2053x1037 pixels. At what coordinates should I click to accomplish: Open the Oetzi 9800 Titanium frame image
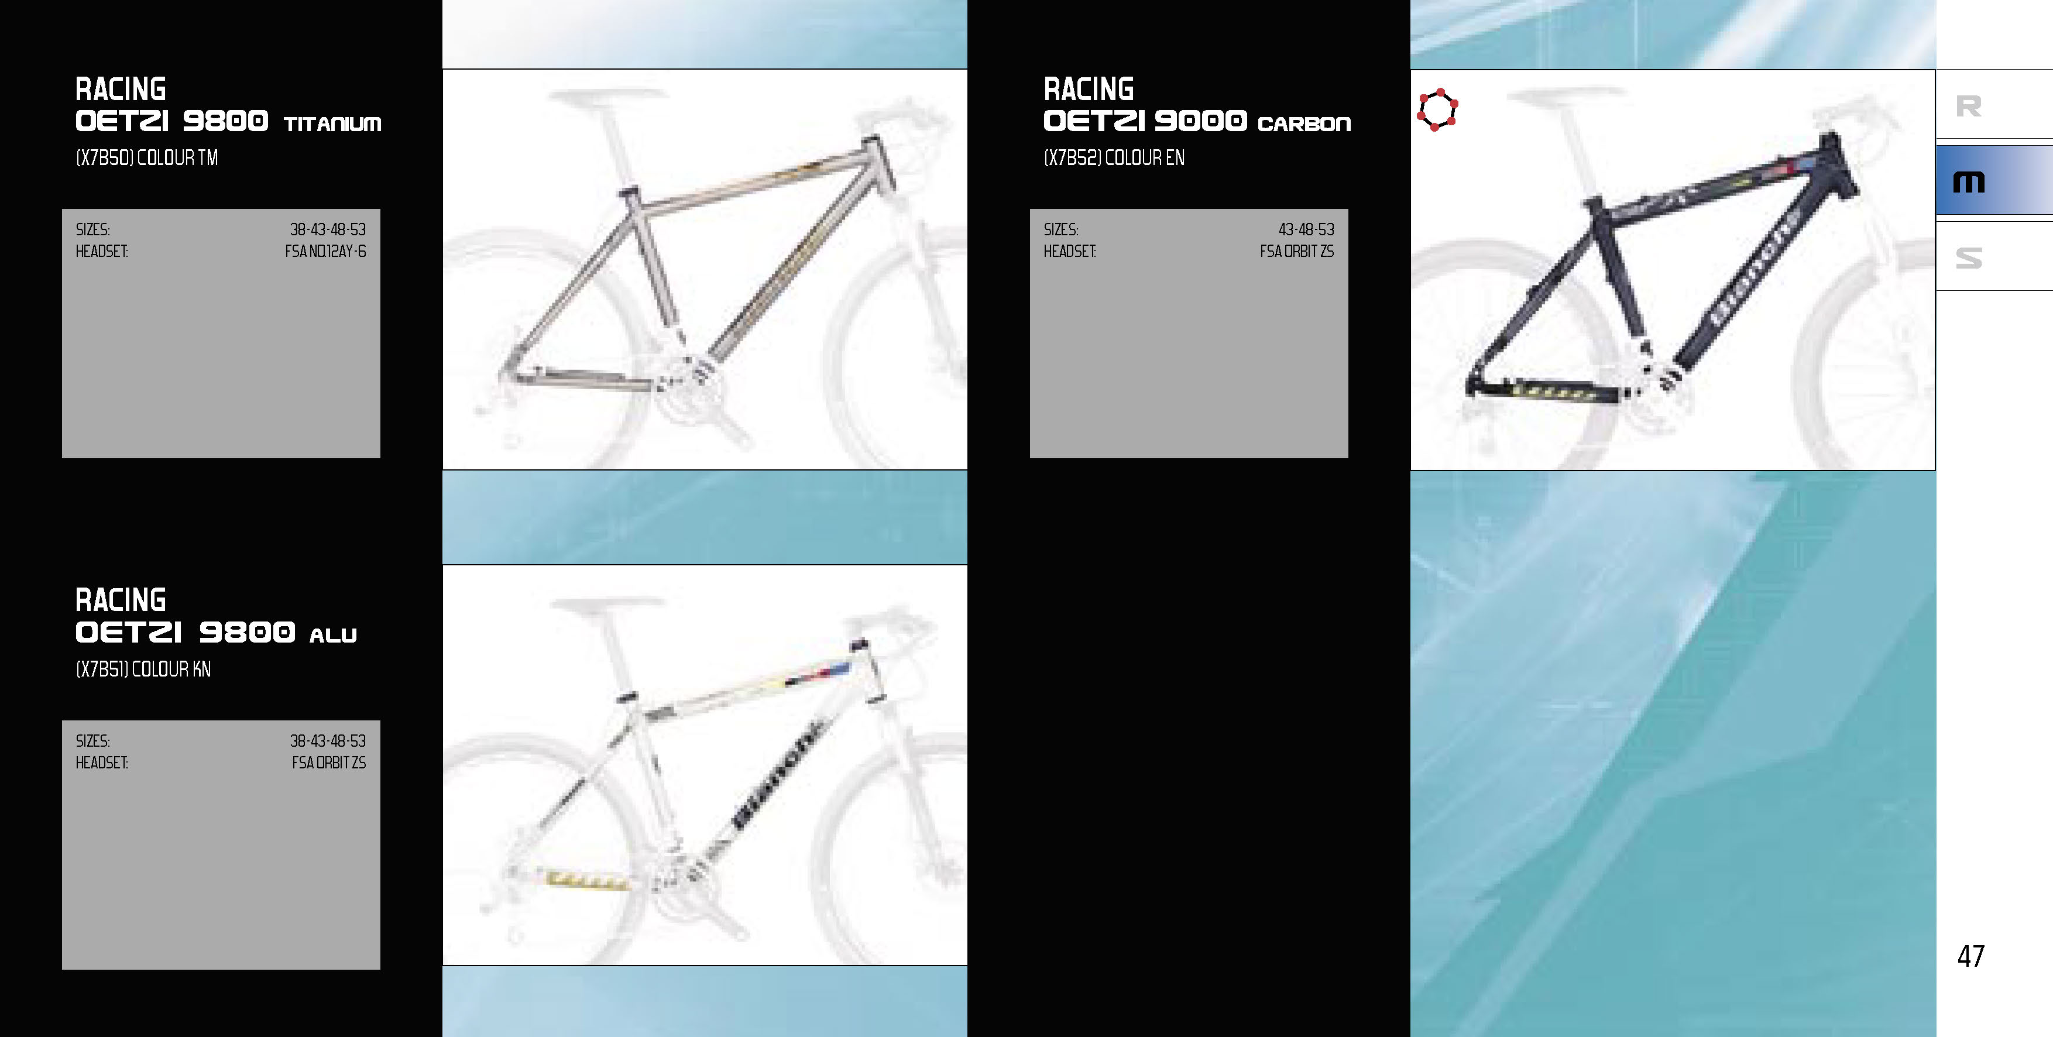click(x=705, y=269)
